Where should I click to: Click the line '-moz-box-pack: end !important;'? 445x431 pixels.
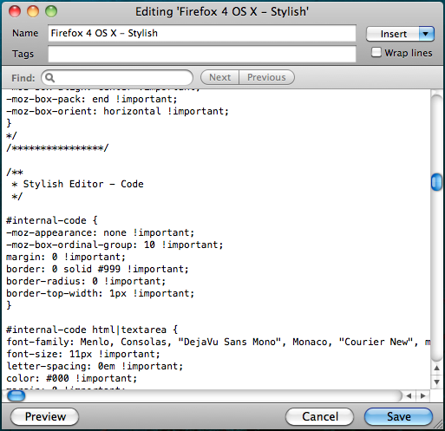(92, 99)
